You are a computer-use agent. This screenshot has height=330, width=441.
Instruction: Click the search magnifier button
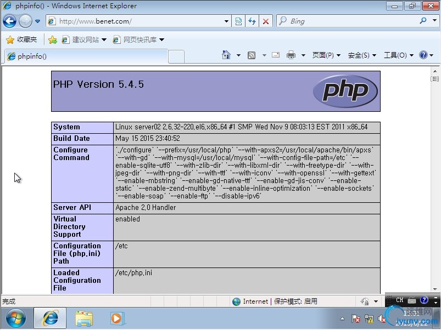point(423,20)
